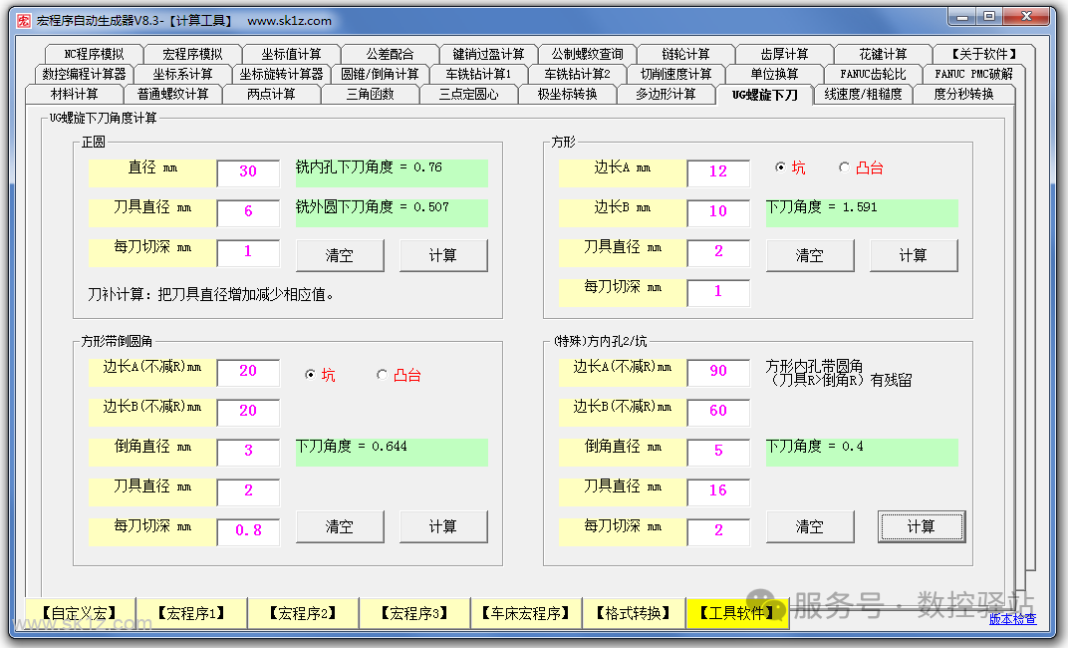The height and width of the screenshot is (648, 1068).
Task: Switch to 两点计算 tab
Action: tap(272, 94)
